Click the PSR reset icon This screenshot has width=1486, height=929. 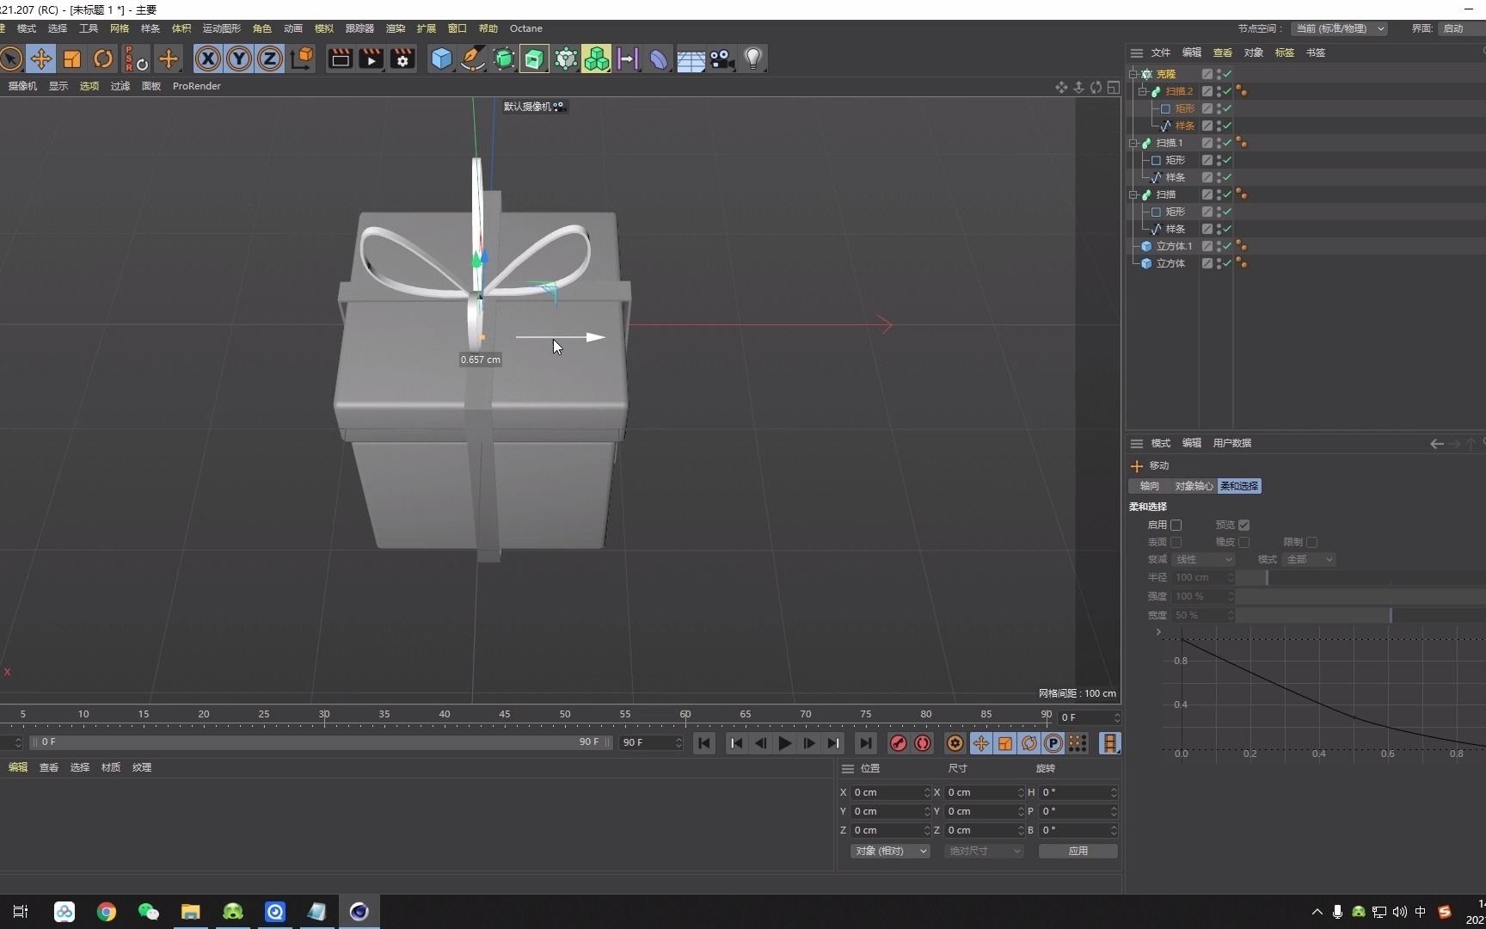(x=136, y=58)
